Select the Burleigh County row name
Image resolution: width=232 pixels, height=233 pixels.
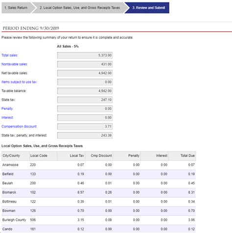[14, 220]
